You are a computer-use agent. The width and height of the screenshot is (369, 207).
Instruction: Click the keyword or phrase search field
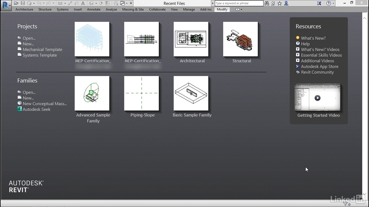click(239, 3)
